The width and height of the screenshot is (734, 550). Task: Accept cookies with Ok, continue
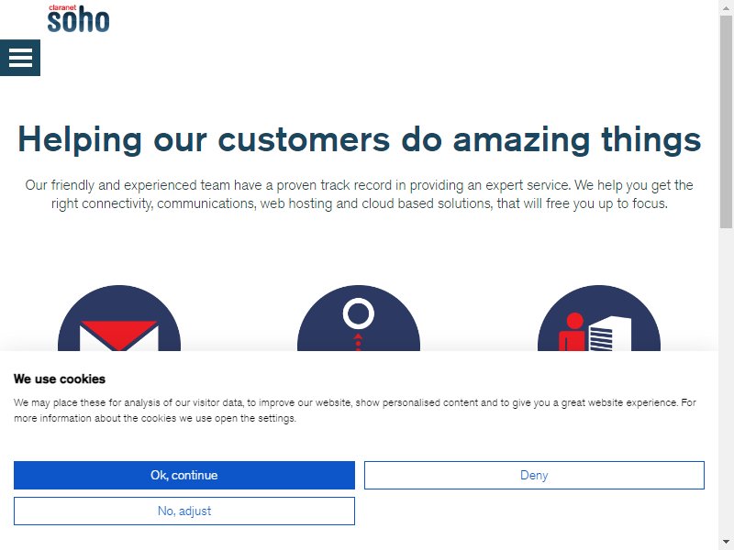(184, 475)
